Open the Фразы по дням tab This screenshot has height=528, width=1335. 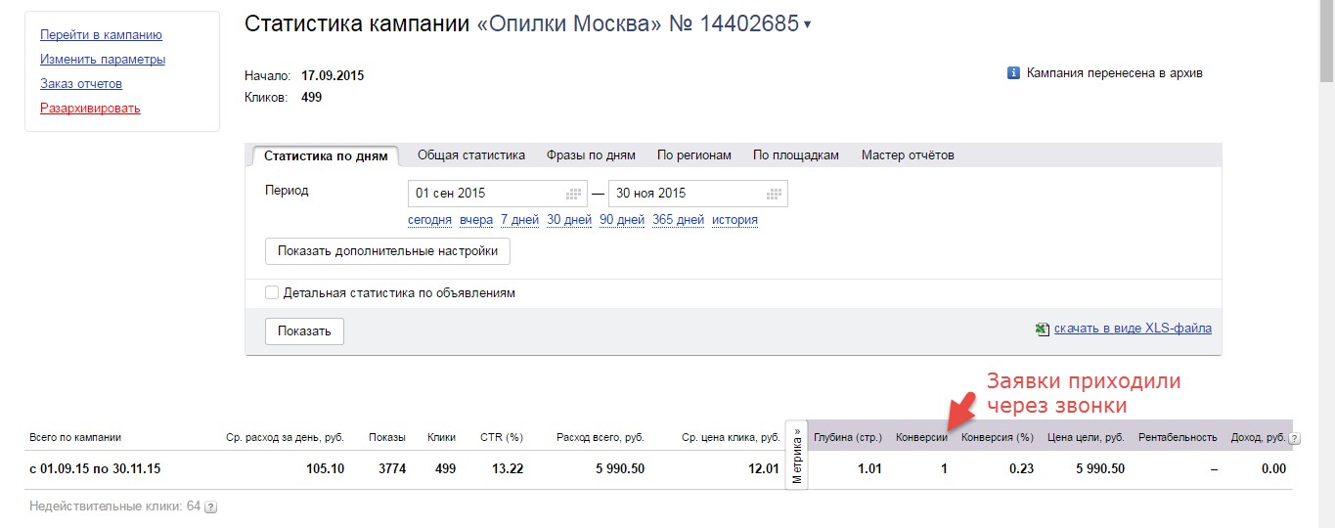pos(591,155)
